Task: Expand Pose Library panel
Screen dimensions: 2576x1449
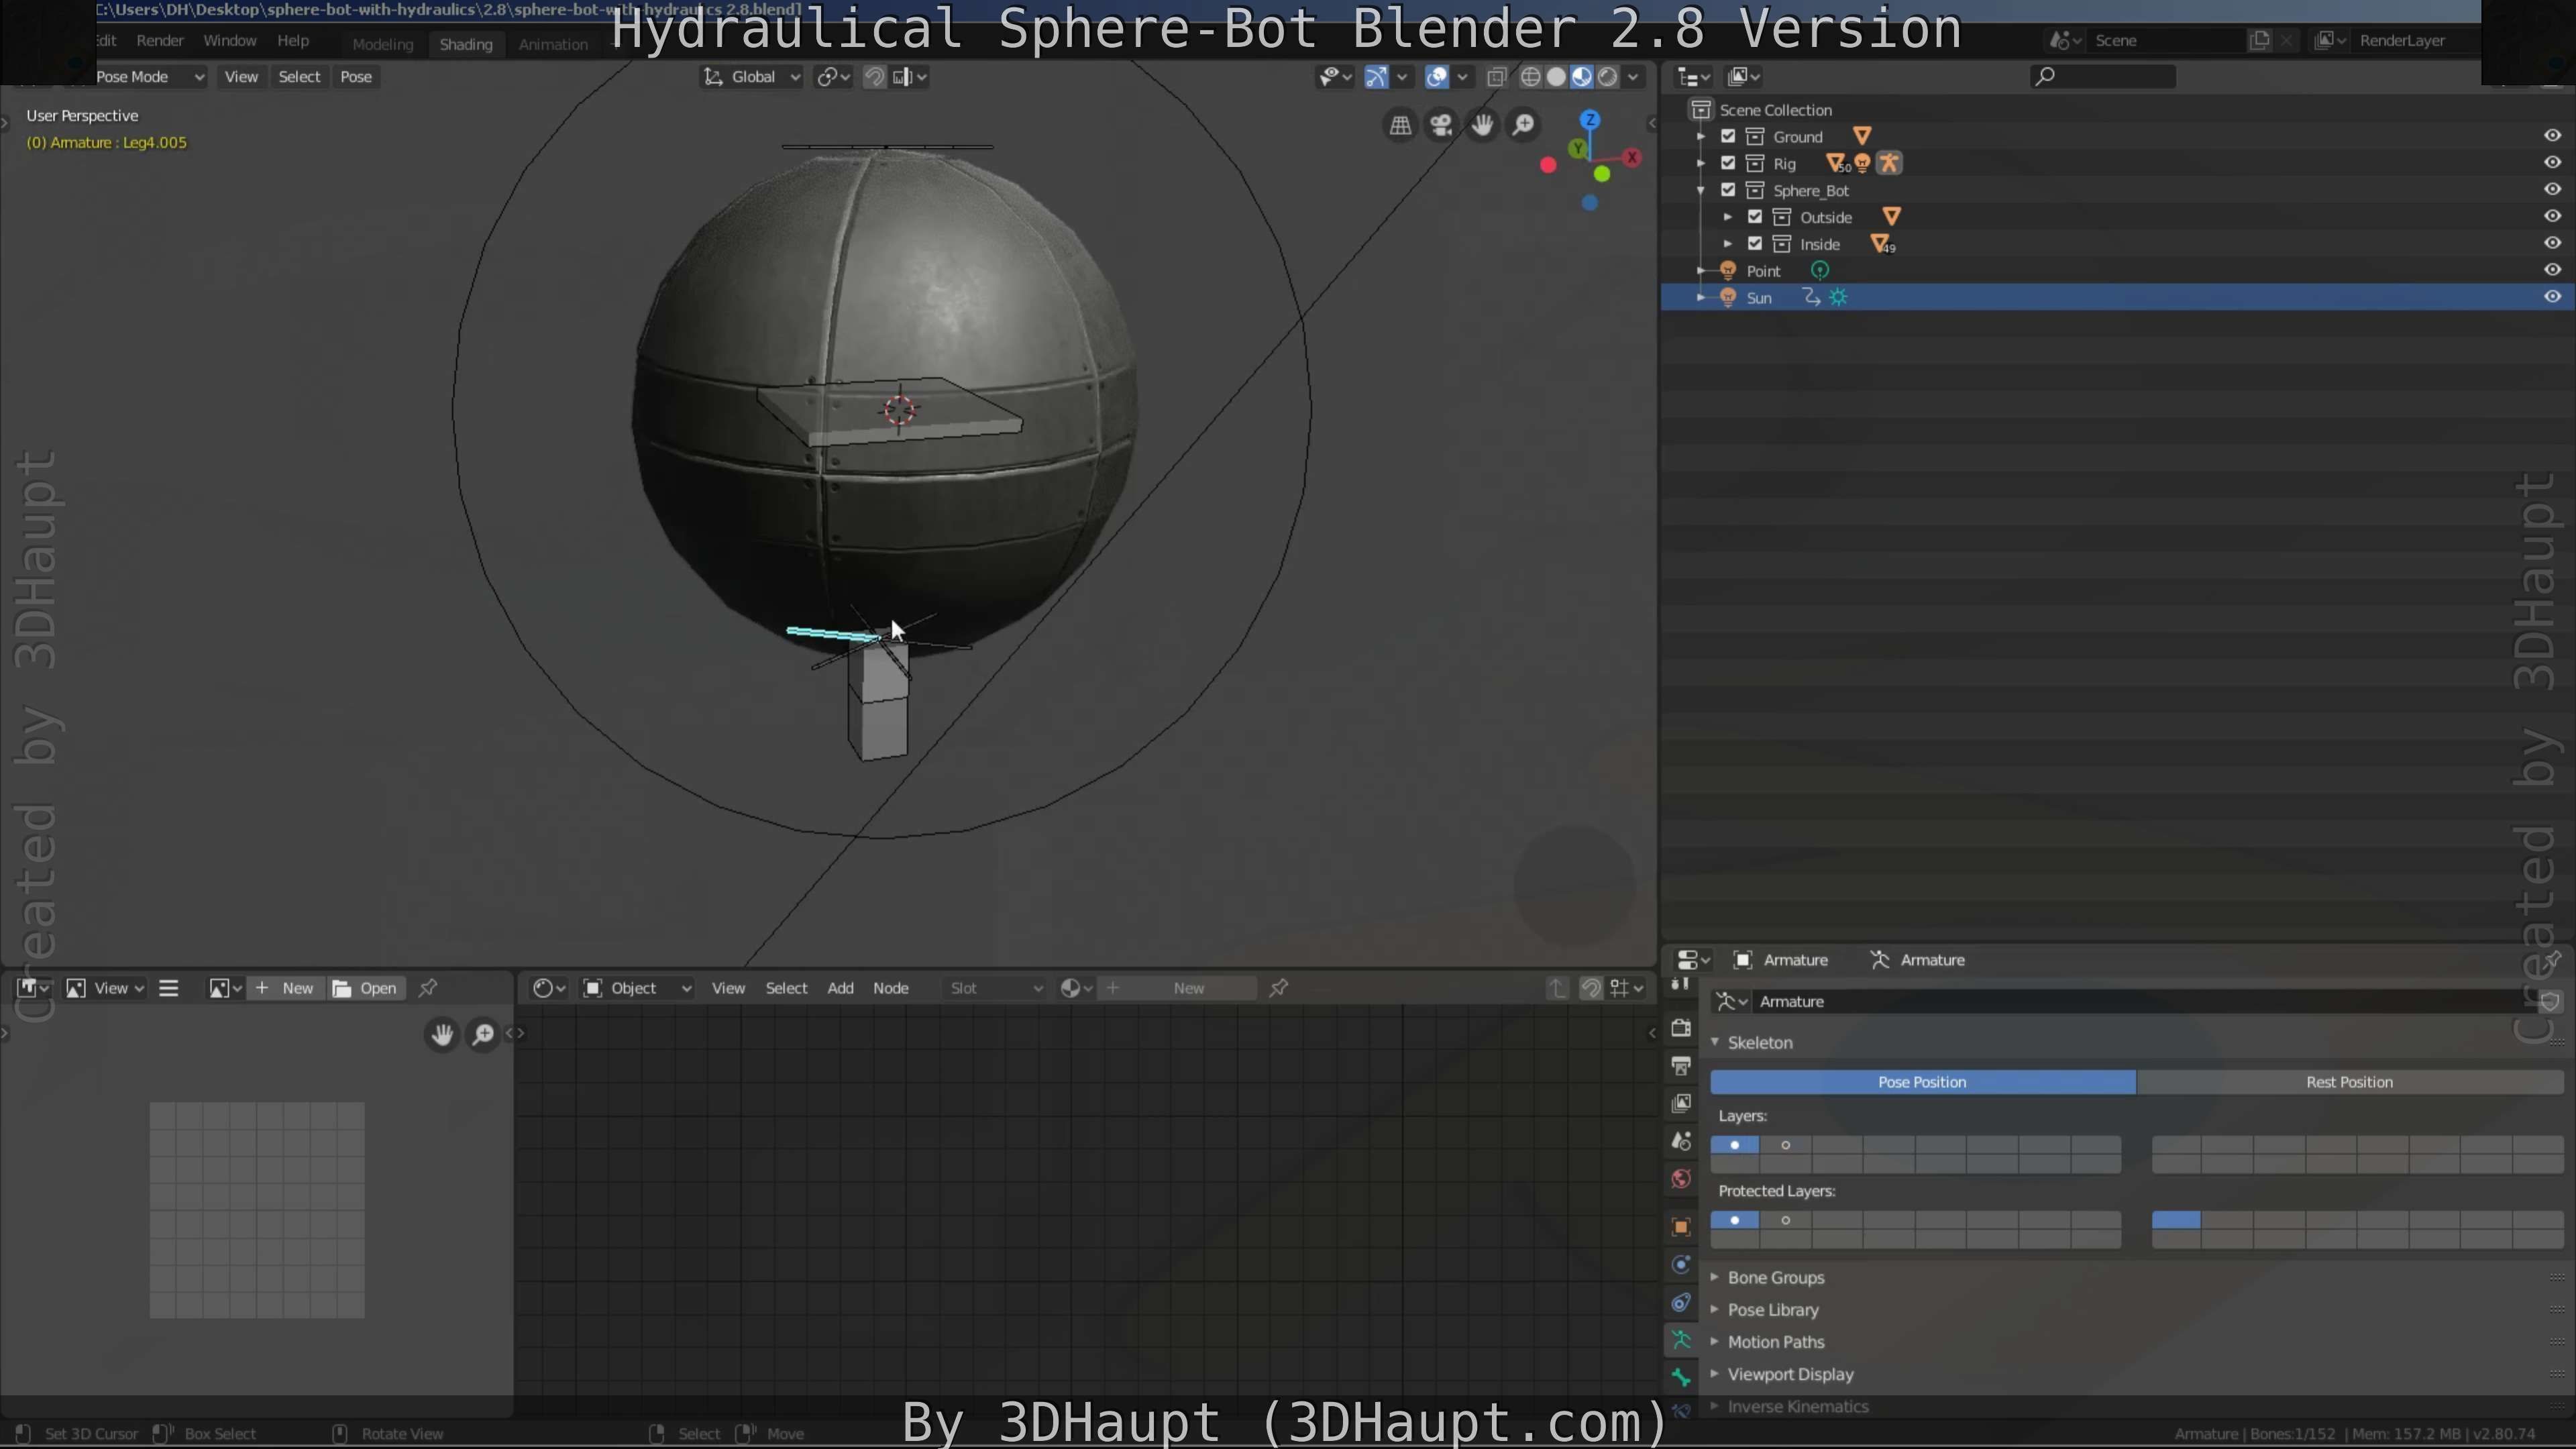Action: click(x=1772, y=1310)
